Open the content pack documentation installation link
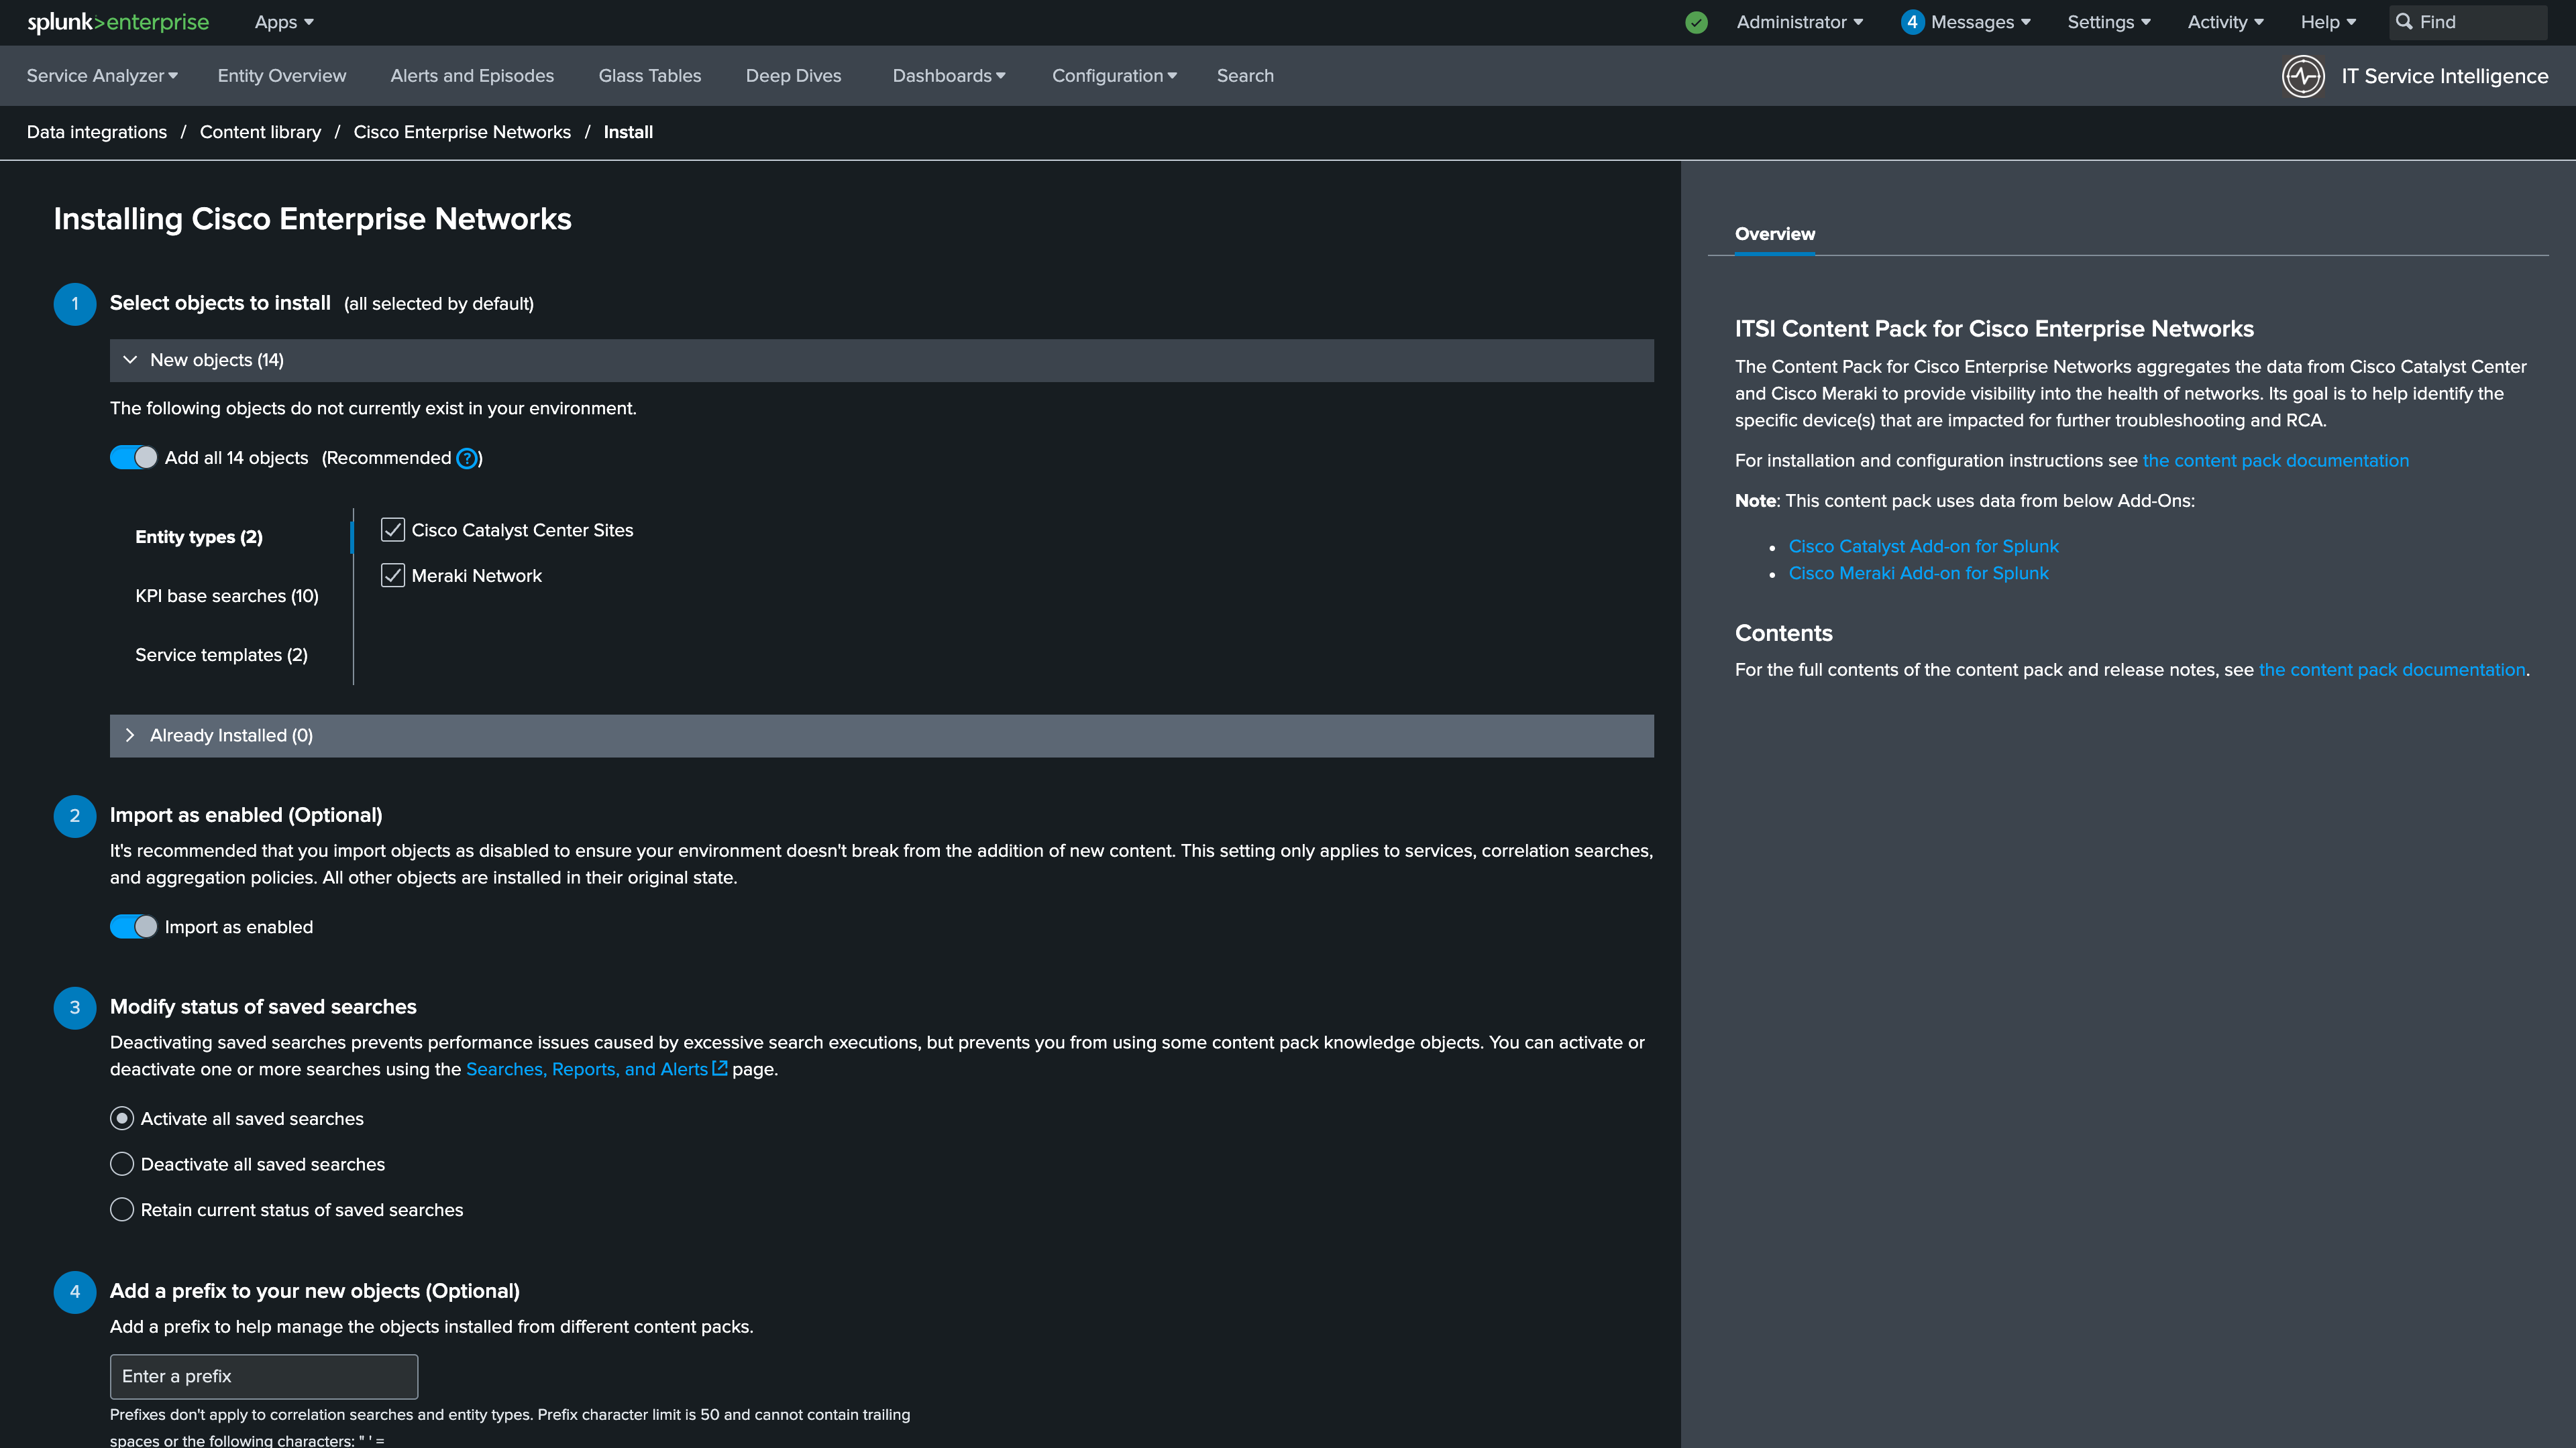The width and height of the screenshot is (2576, 1448). pos(2276,461)
